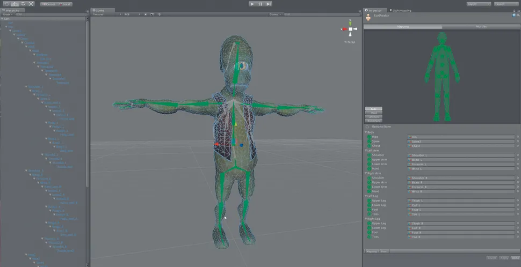Viewport: 521px width, 267px height.
Task: Select the Move transform tool
Action: [15, 4]
